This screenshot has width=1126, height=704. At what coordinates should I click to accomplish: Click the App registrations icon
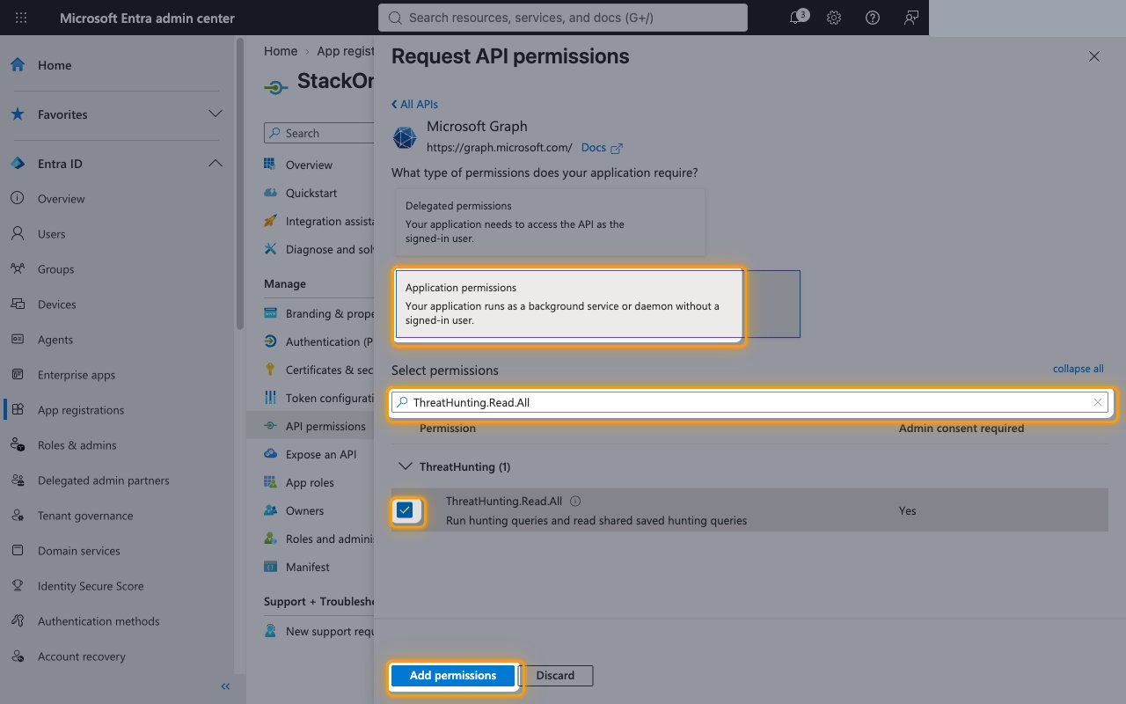(x=18, y=410)
